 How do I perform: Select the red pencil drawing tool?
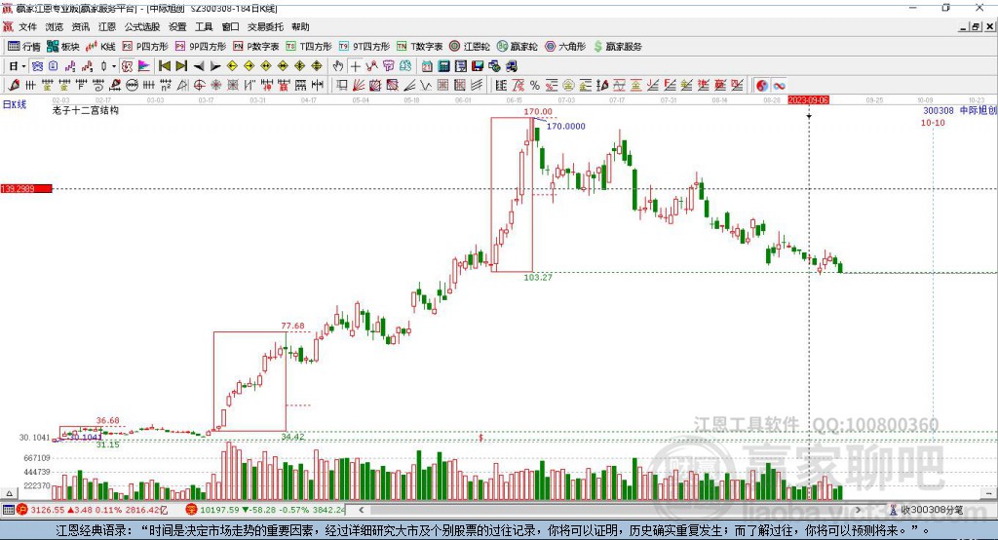click(x=14, y=86)
